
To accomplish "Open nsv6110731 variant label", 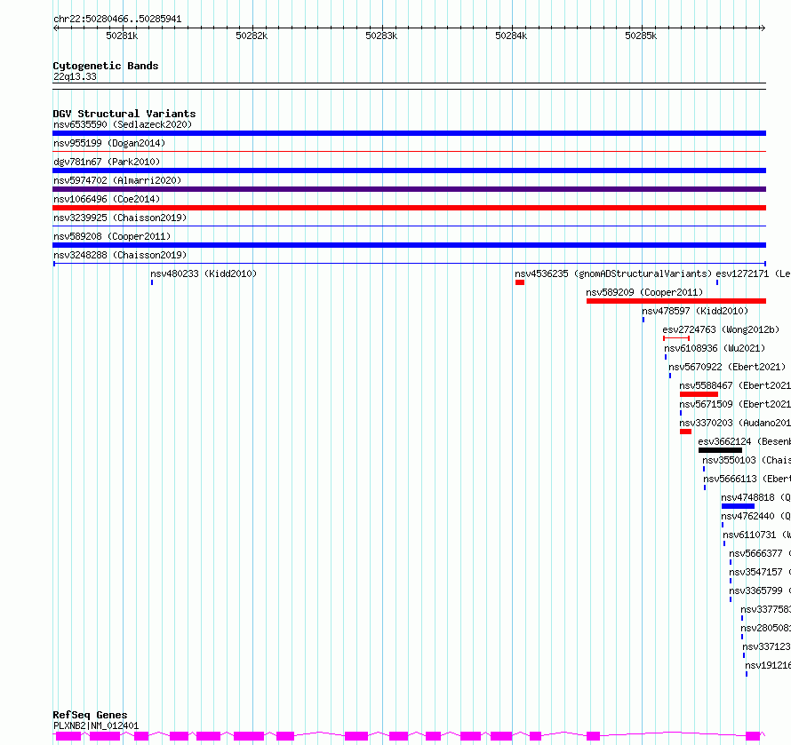I will 756,535.
